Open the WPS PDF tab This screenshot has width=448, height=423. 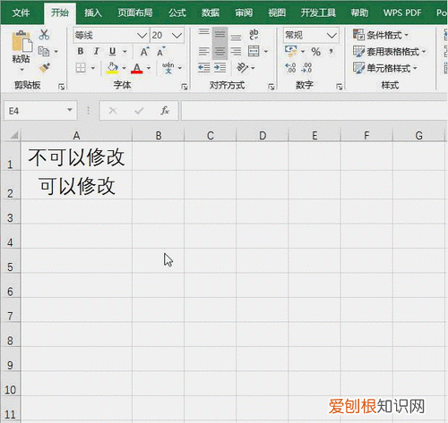402,13
